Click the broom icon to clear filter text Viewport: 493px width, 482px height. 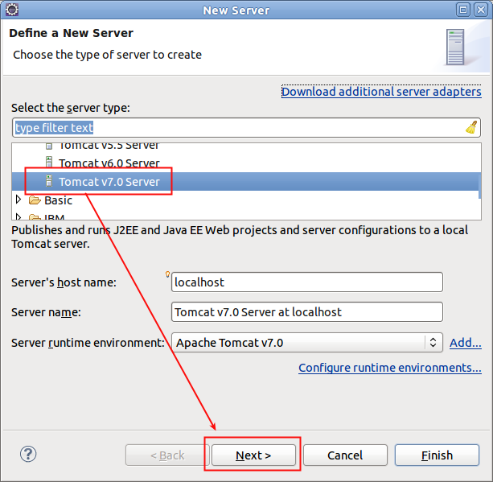[471, 127]
